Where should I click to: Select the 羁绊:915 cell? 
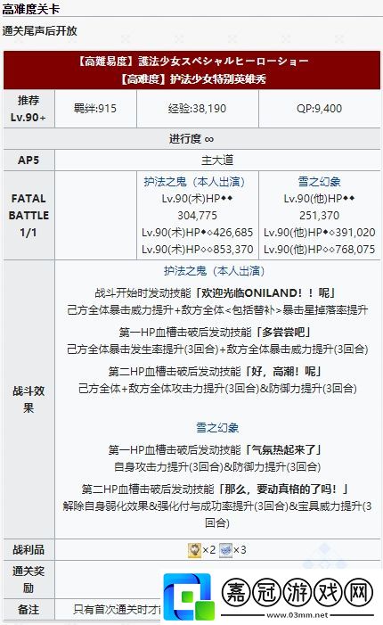coord(95,109)
